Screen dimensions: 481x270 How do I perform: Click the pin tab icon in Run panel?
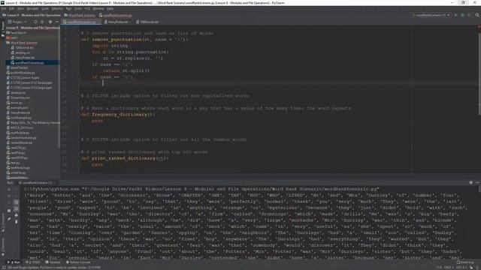click(9, 219)
